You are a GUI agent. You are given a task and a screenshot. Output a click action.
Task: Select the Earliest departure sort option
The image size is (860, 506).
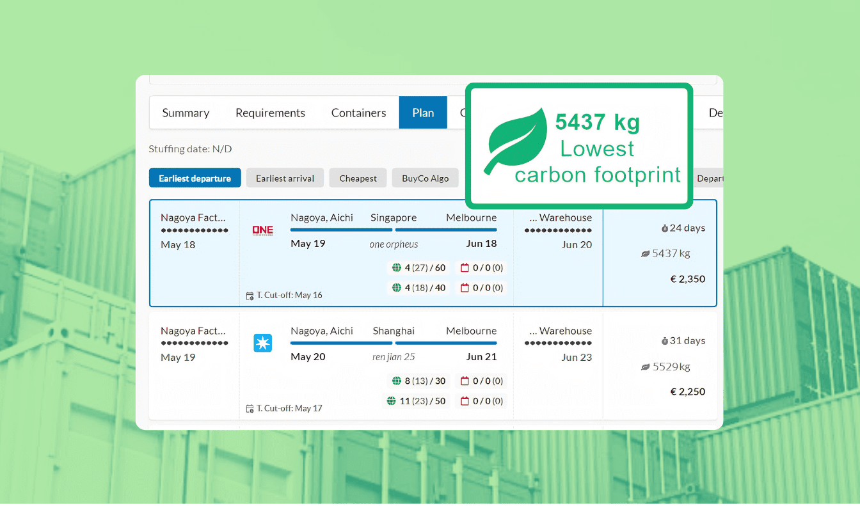click(x=195, y=178)
